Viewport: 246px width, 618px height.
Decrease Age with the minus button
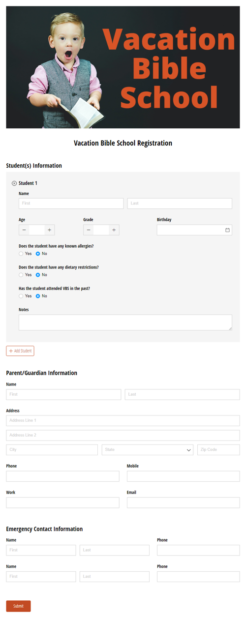[24, 230]
